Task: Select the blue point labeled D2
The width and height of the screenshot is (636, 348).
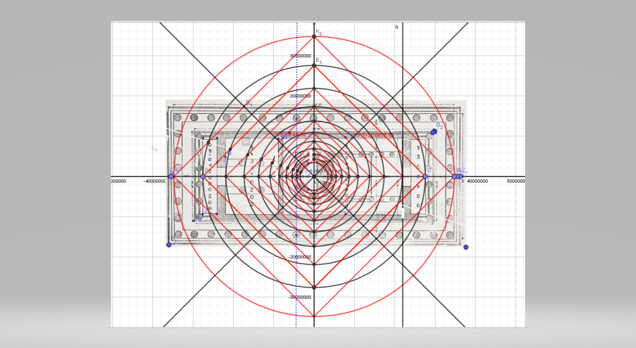Action: click(434, 132)
